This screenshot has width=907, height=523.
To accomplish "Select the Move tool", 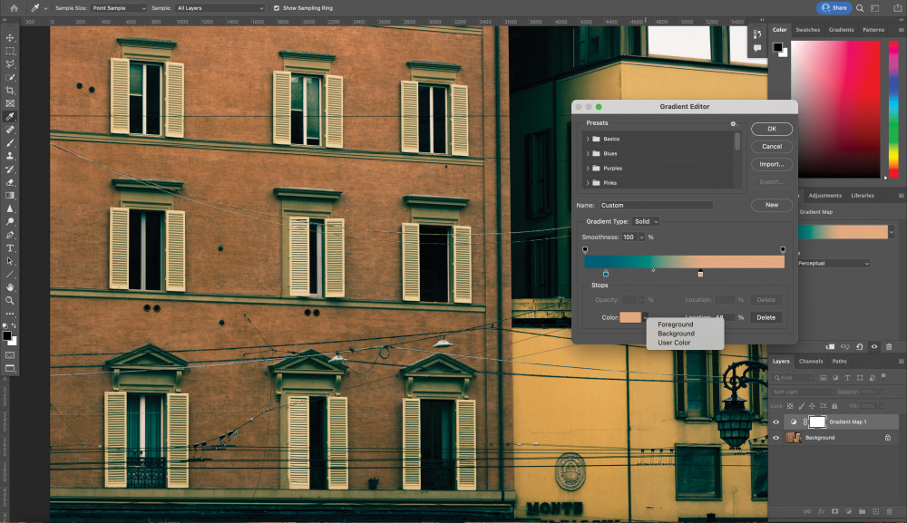I will coord(10,37).
